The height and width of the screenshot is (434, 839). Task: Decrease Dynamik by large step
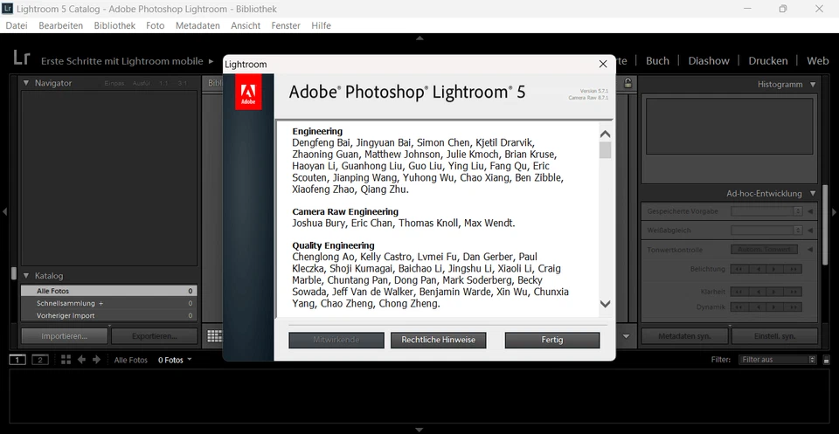[739, 307]
